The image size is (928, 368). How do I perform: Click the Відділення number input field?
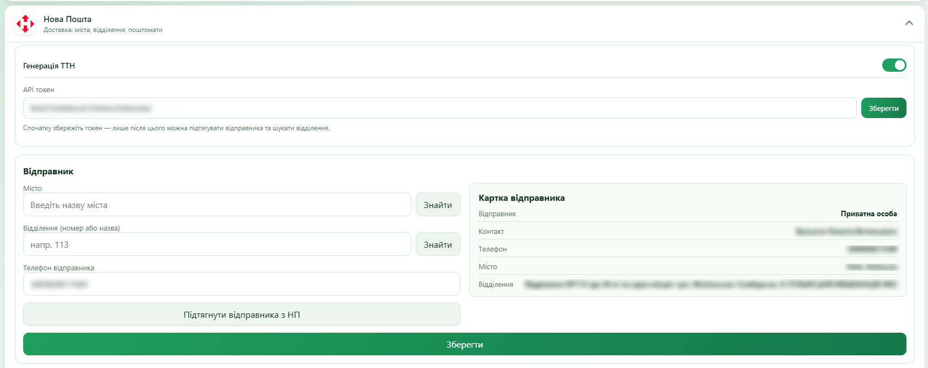(217, 244)
